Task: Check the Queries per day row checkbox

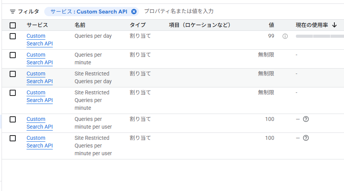Action: point(13,36)
